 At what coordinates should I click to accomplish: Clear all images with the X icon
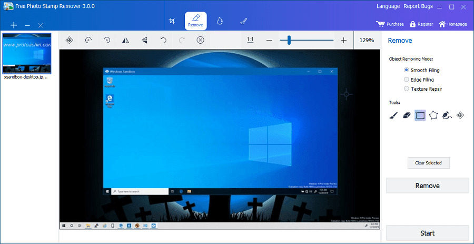click(41, 26)
